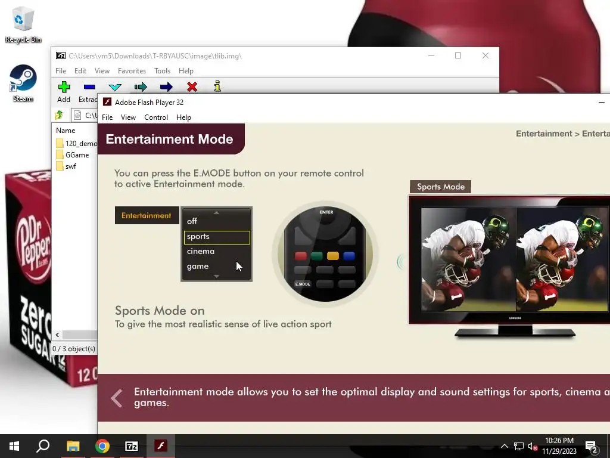Click the up-folder icon in 7-Zip
The image size is (610, 458).
coord(59,115)
